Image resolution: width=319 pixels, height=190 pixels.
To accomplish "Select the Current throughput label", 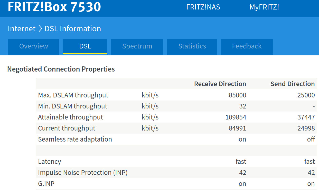I will [x=67, y=128].
